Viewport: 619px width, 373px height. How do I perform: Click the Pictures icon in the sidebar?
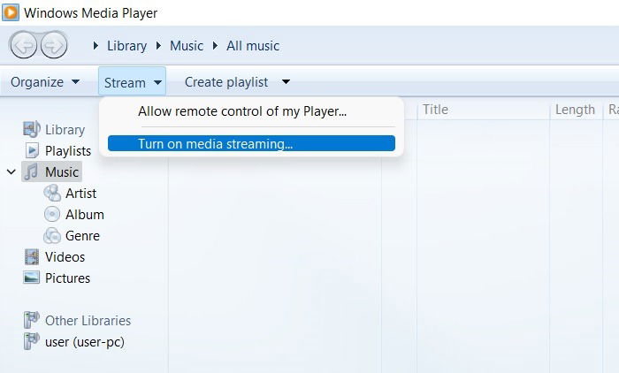coord(32,278)
